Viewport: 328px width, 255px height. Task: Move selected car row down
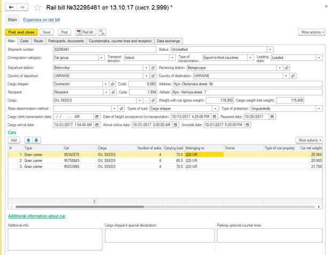[x=36, y=140]
